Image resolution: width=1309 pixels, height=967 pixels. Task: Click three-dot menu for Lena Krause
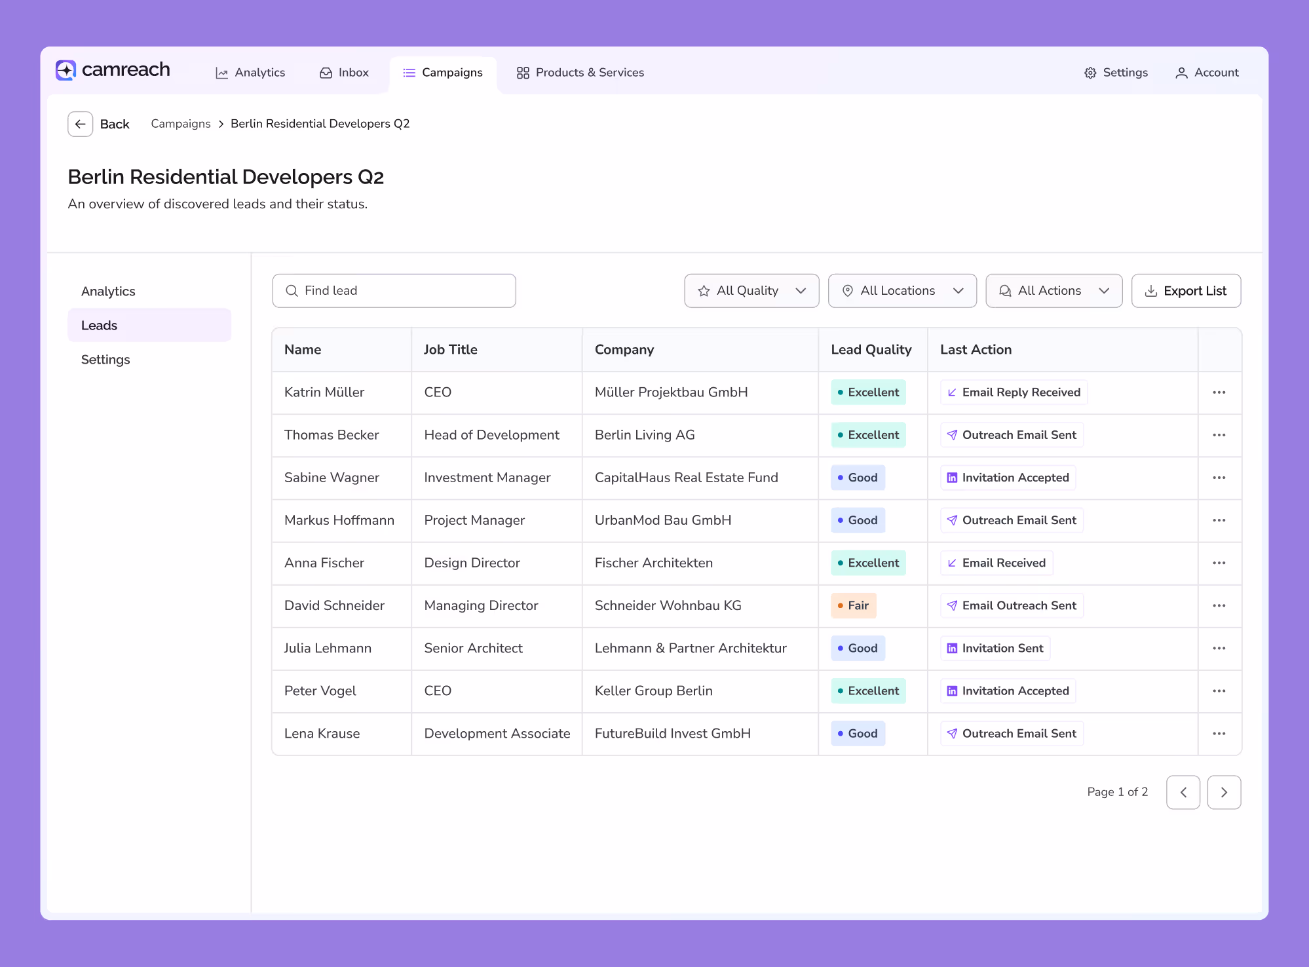coord(1219,734)
